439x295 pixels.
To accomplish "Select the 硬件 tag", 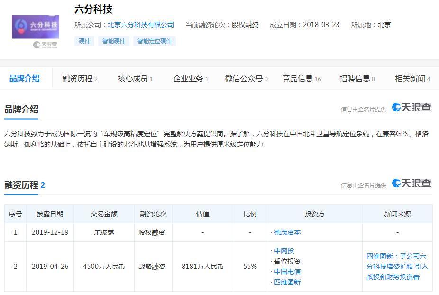I will tap(84, 41).
